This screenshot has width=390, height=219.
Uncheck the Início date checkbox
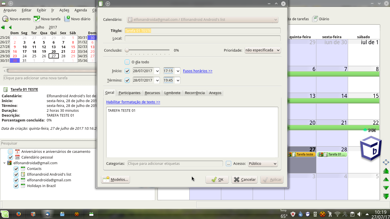click(x=127, y=71)
